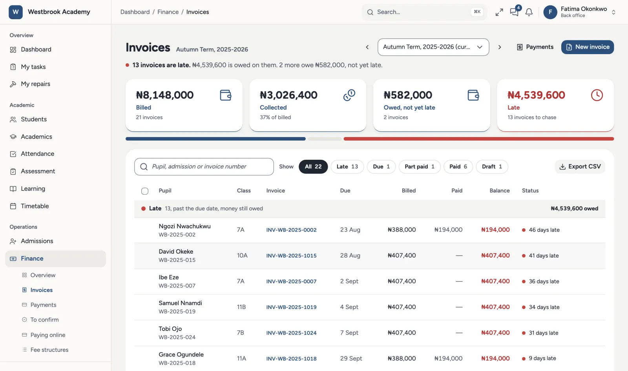Open the messages chat icon
The image size is (628, 371).
pyautogui.click(x=514, y=12)
